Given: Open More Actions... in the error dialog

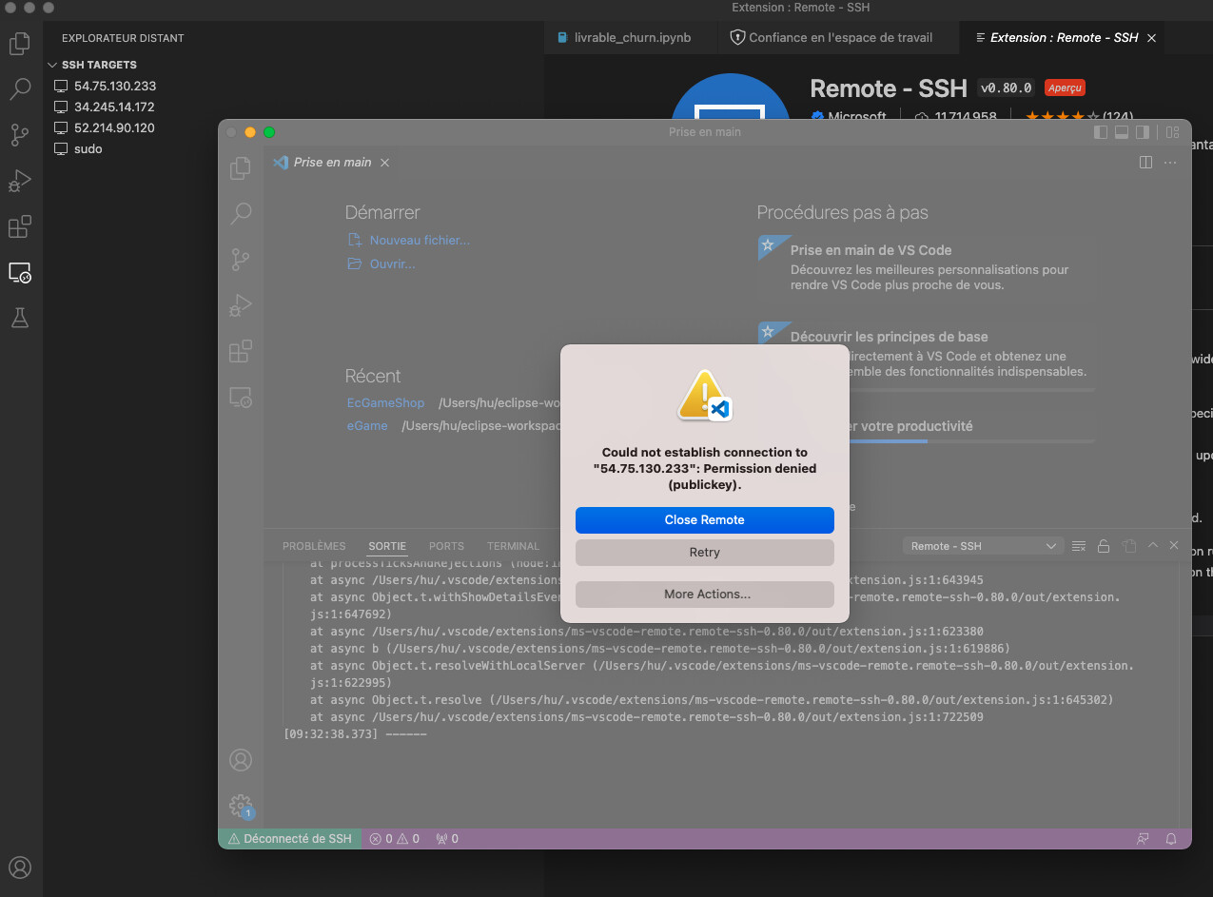Looking at the screenshot, I should pos(704,595).
